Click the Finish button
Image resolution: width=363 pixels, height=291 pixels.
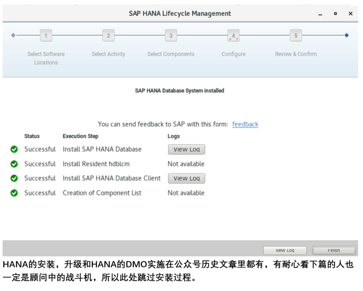pos(334,250)
